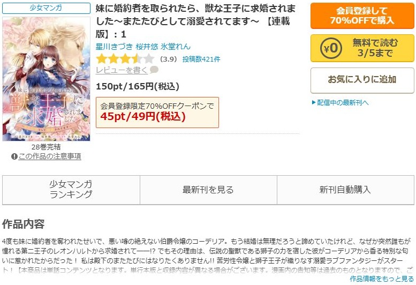Click レビューを書く link
Viewport: 416px width, 285px height.
coord(122,70)
